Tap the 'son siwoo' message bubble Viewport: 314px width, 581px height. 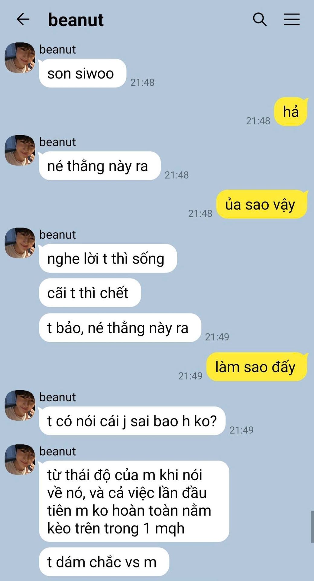[83, 73]
